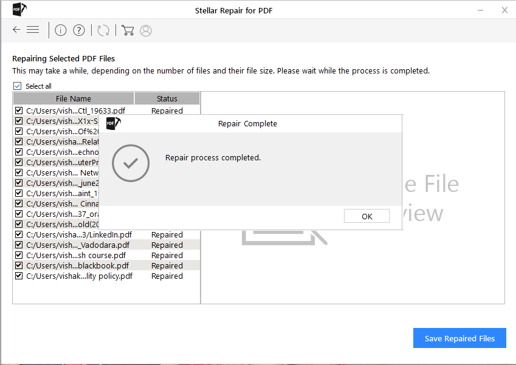The width and height of the screenshot is (516, 365).
Task: Toggle checkbox for lity policy.pdf
Action: (18, 276)
